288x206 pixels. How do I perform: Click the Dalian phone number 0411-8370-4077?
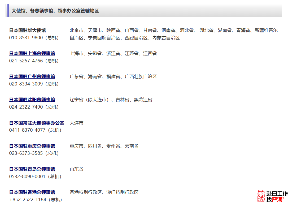click(x=27, y=130)
